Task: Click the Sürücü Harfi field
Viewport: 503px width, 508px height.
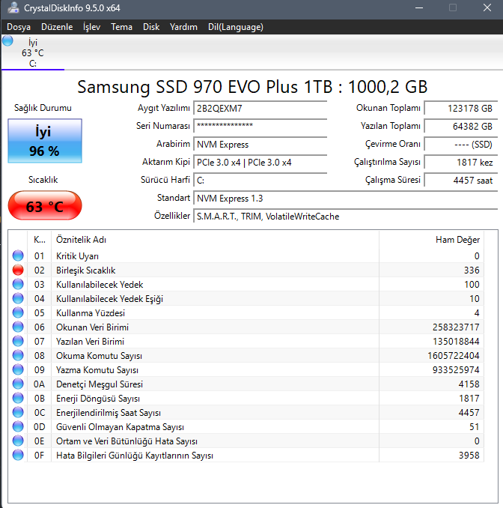Action: pos(260,180)
